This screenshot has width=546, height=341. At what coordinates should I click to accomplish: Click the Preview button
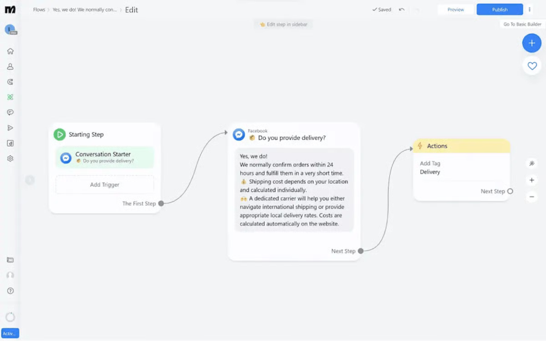coord(455,10)
